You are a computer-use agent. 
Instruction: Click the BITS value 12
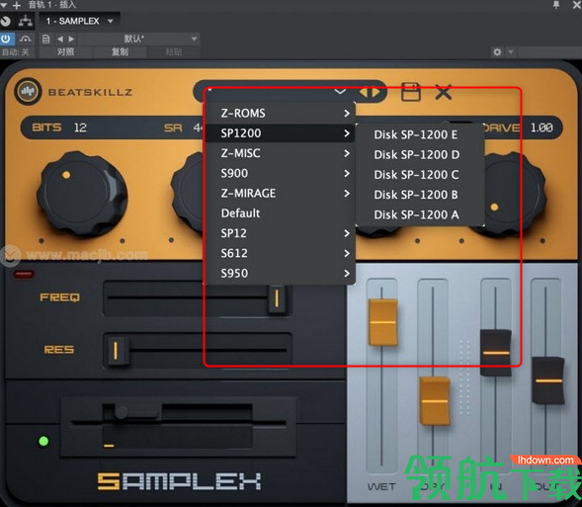coord(80,127)
